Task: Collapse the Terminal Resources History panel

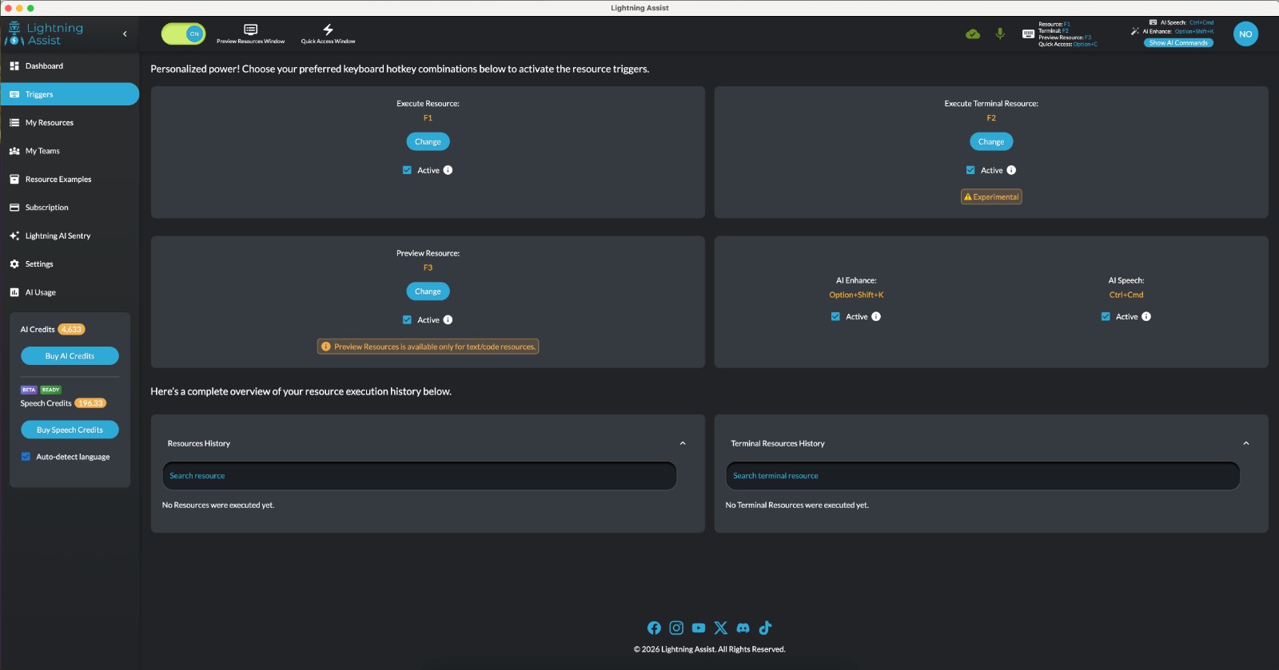Action: tap(1245, 443)
